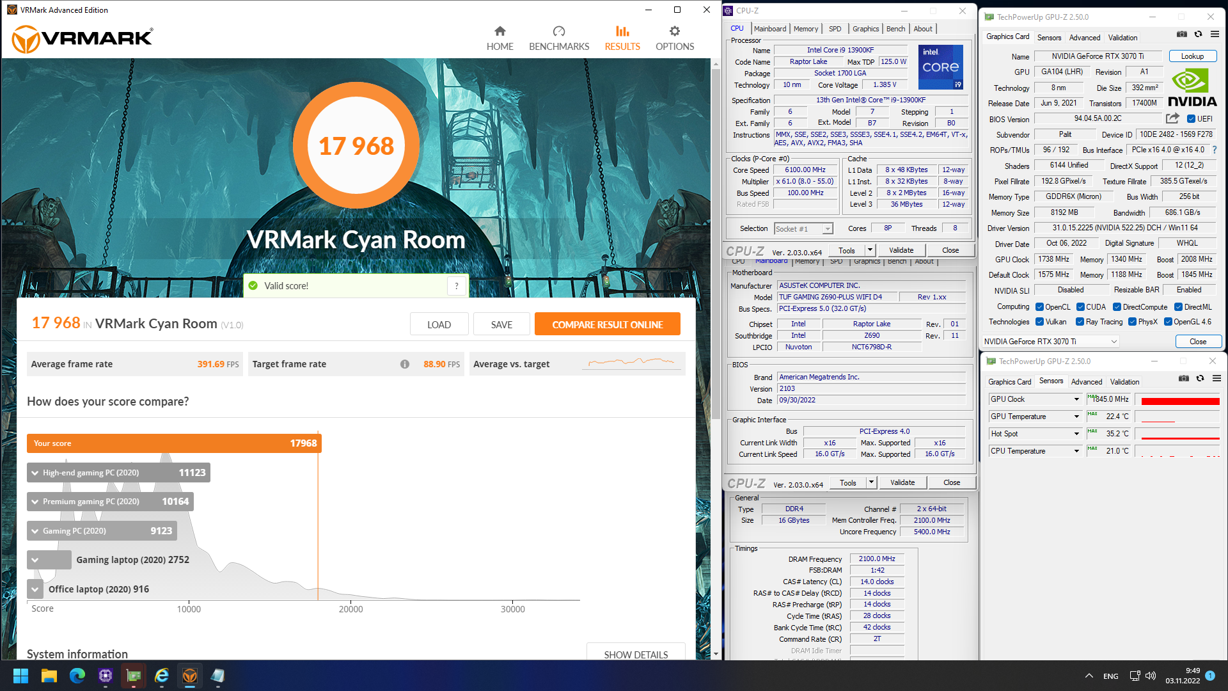Click SHOW DETAILS for System information
Viewport: 1228px width, 691px height.
click(x=636, y=653)
